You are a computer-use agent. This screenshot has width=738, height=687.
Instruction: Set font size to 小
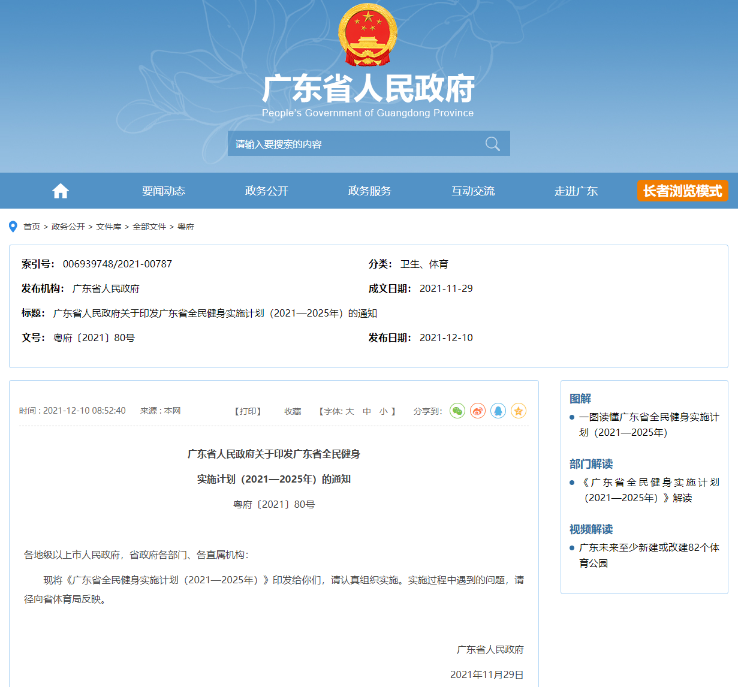pos(384,411)
